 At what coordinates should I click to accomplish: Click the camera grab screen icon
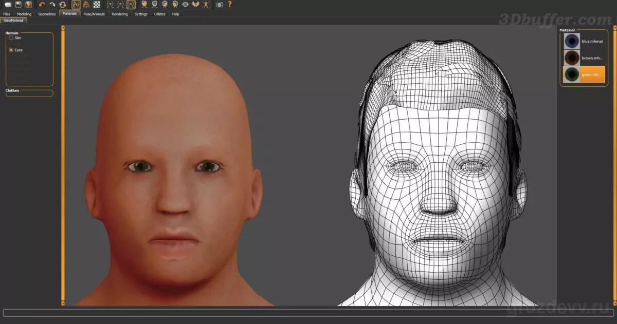click(x=220, y=4)
